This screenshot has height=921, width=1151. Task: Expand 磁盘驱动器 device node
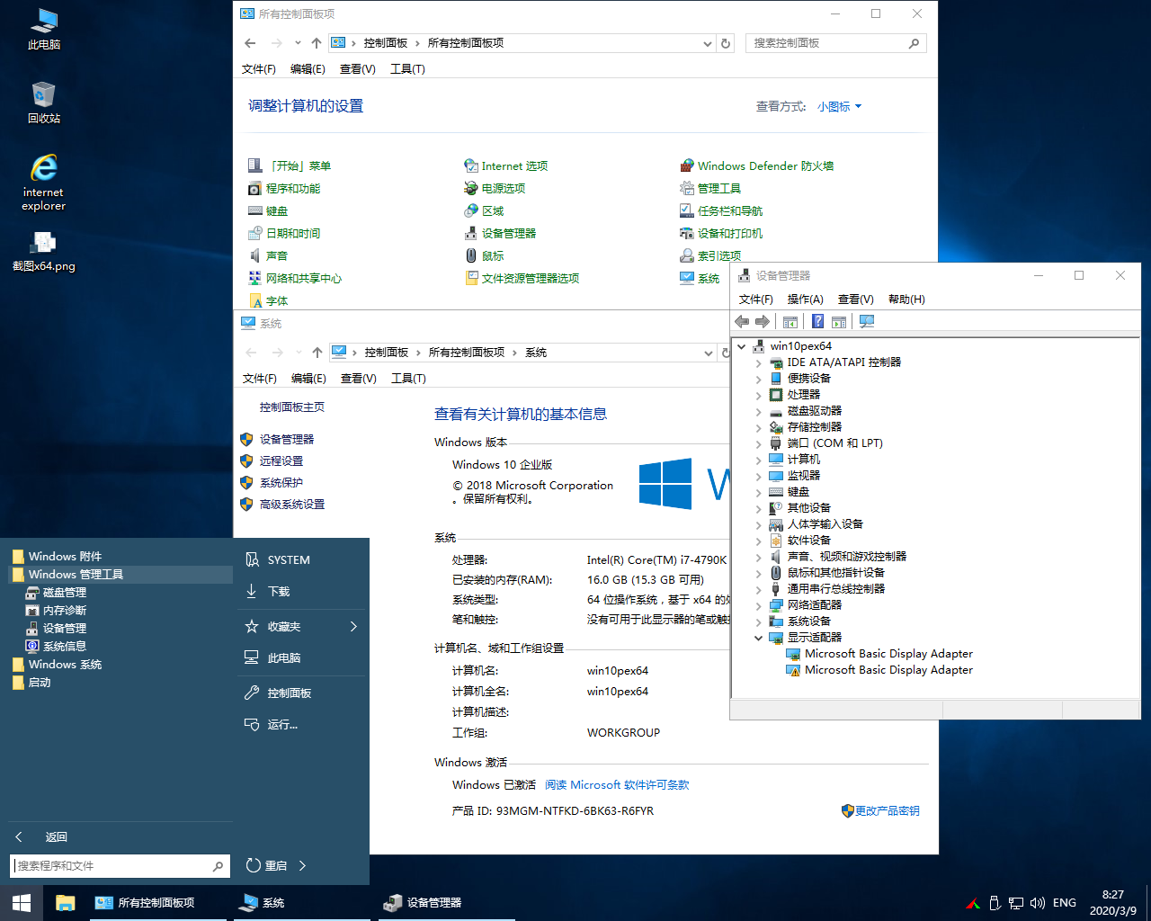(758, 411)
